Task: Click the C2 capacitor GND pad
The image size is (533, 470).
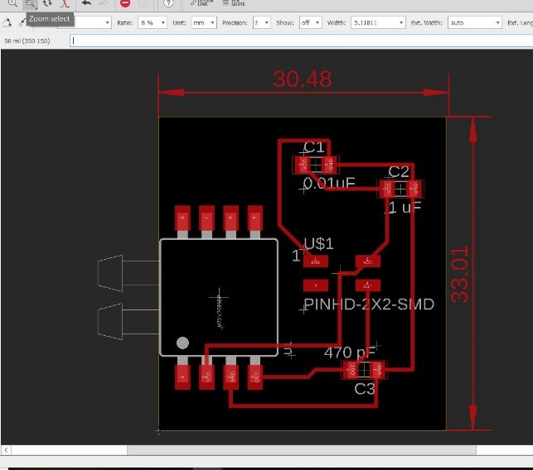Action: pyautogui.click(x=414, y=189)
